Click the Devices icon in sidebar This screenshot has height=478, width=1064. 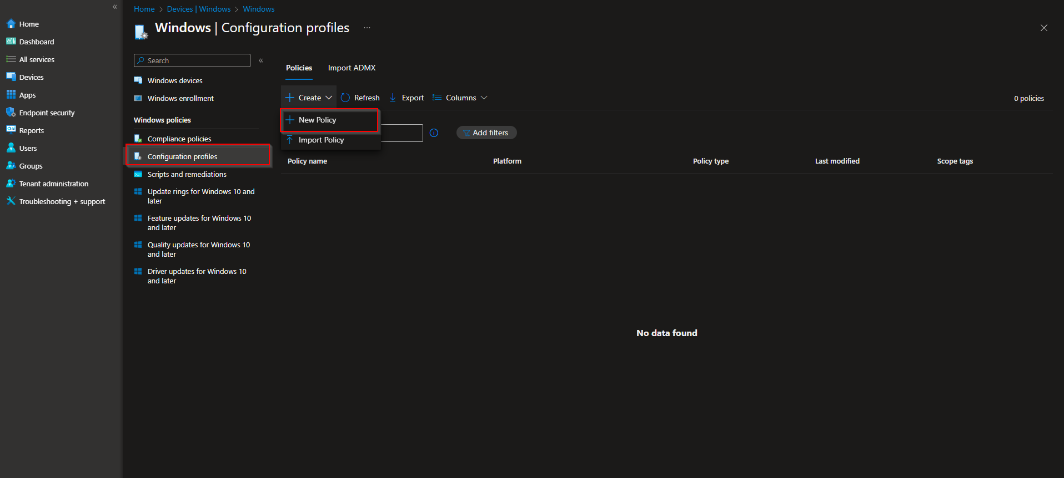coord(11,77)
